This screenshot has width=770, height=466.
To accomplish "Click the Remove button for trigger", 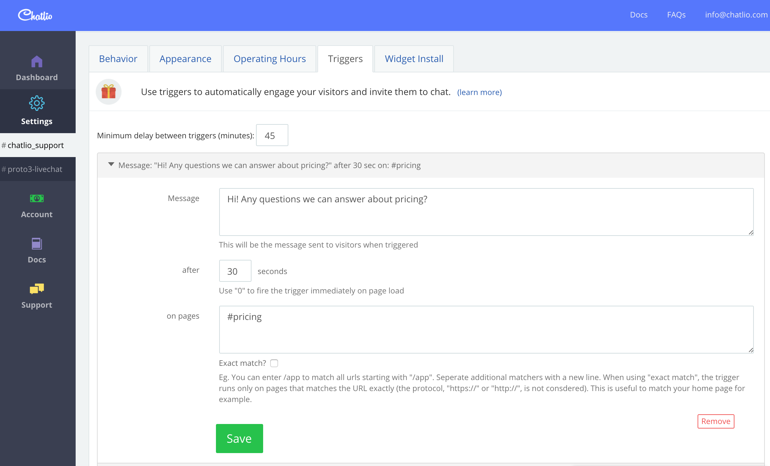I will point(716,421).
